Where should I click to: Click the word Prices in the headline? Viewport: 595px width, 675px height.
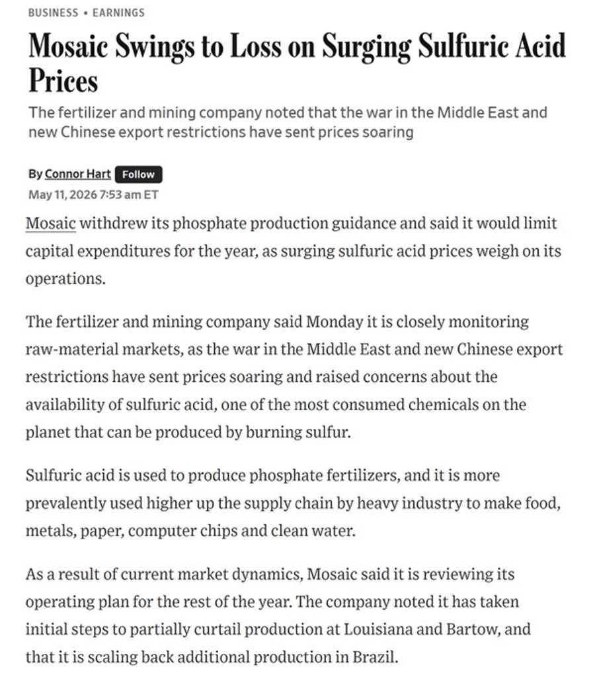pos(63,81)
